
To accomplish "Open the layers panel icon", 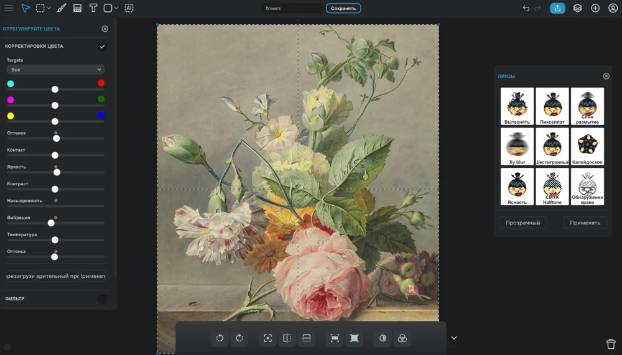I will tap(578, 8).
